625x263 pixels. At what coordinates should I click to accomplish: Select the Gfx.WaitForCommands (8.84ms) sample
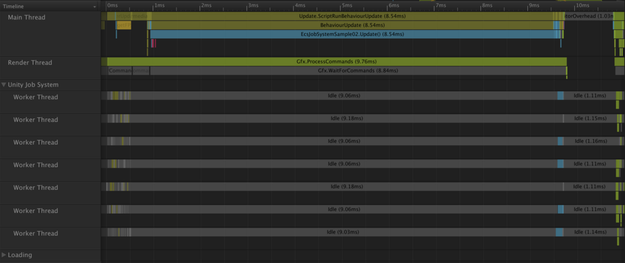point(358,71)
